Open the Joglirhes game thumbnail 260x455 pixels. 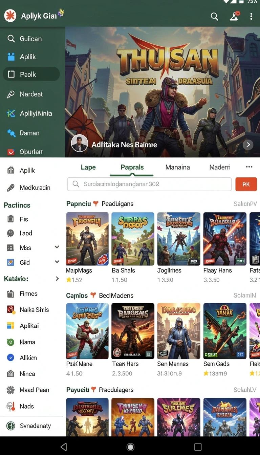179,239
